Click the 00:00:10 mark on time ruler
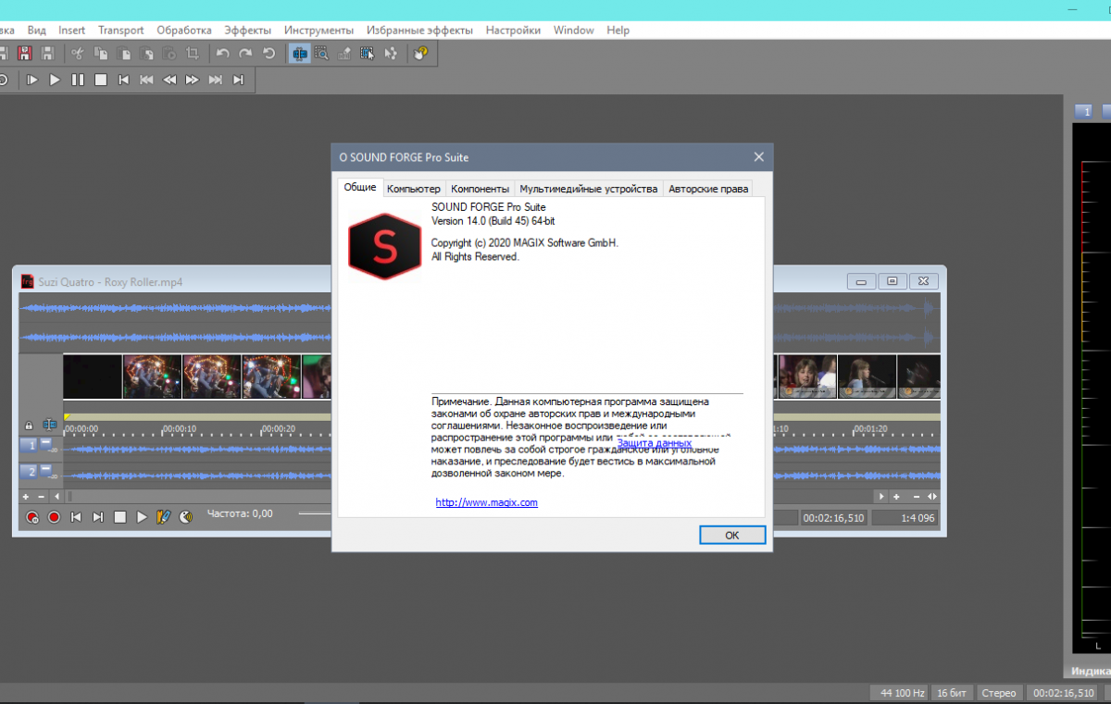 [179, 429]
